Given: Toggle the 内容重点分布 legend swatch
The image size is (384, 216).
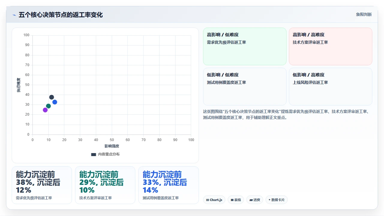Looking at the screenshot, I should click(94, 154).
